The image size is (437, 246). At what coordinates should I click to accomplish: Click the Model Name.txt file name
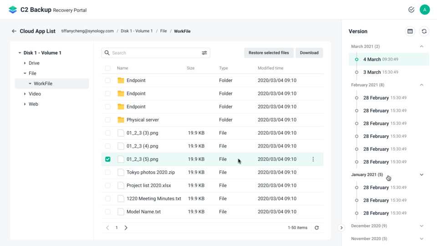click(x=144, y=212)
